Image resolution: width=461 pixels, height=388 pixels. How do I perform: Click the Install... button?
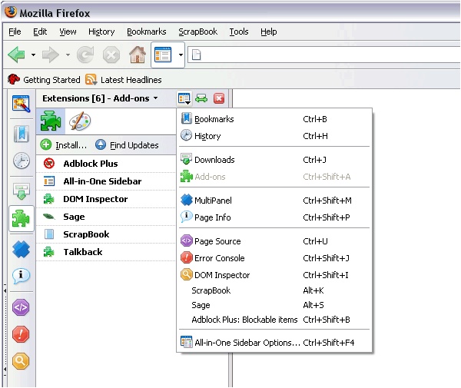[x=64, y=145]
